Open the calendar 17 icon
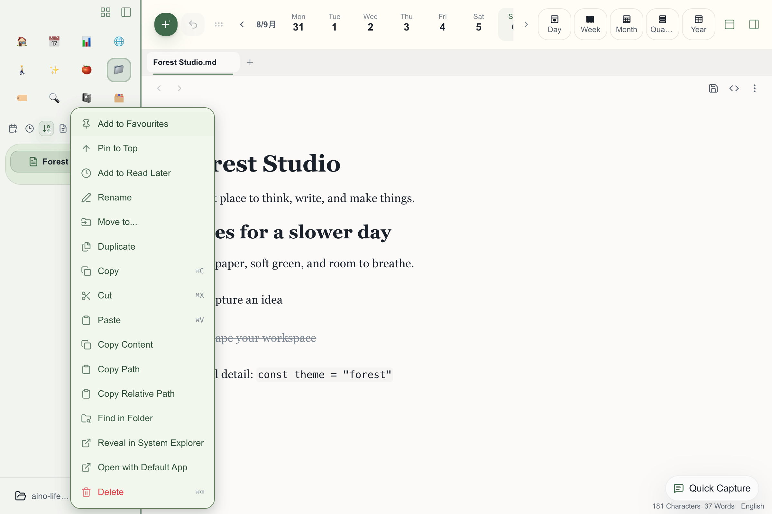This screenshot has height=514, width=772. [54, 42]
